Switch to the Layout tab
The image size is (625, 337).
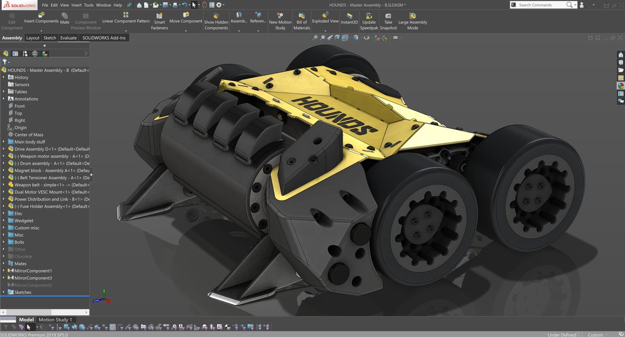coord(33,38)
